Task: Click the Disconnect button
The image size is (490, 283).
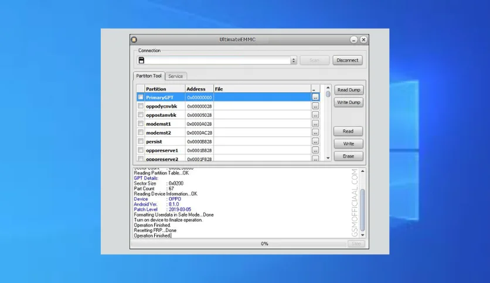Action: [348, 60]
